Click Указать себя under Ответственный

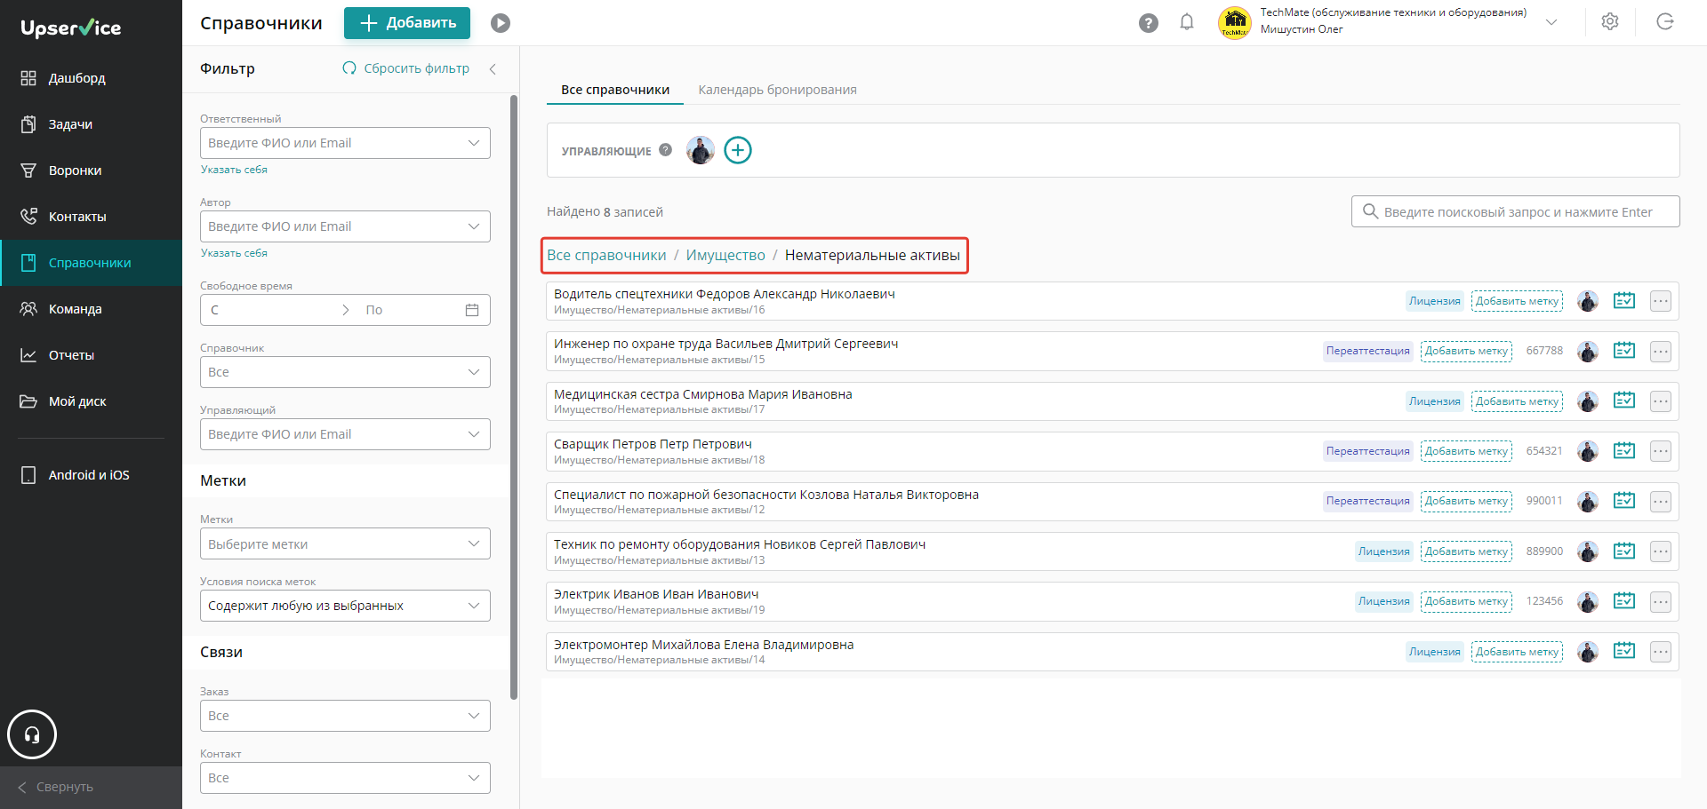point(234,170)
